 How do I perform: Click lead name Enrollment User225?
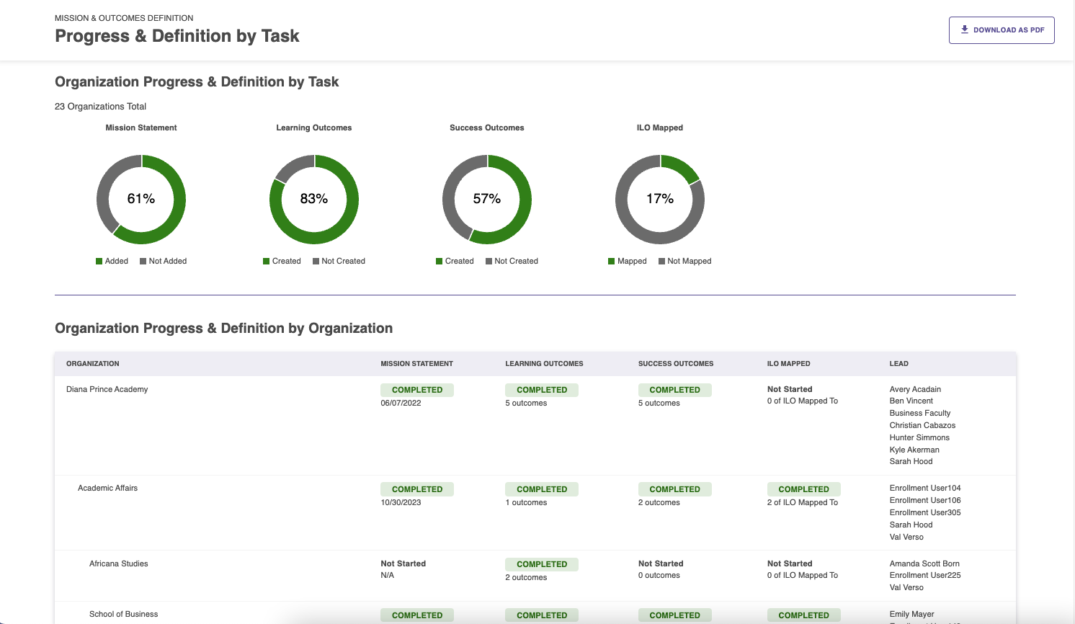925,576
